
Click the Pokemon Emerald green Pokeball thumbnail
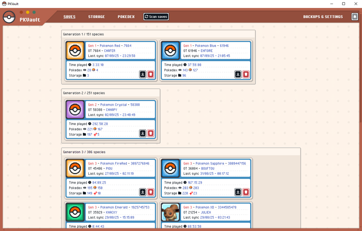click(75, 212)
